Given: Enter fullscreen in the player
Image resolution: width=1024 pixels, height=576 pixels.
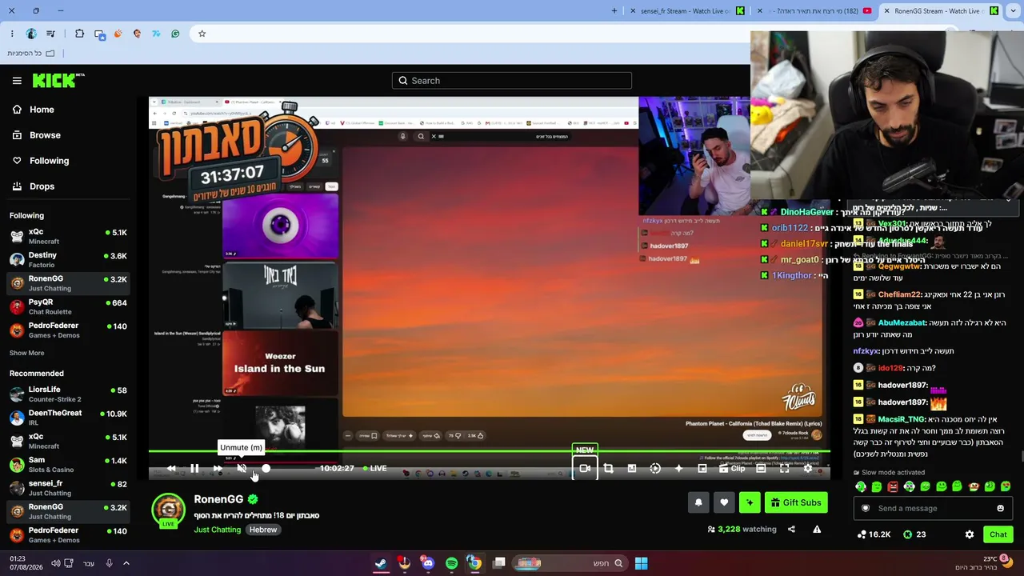Looking at the screenshot, I should coord(784,469).
